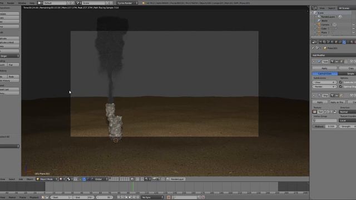
Task: Jump to the first frame
Action: click(x=118, y=197)
